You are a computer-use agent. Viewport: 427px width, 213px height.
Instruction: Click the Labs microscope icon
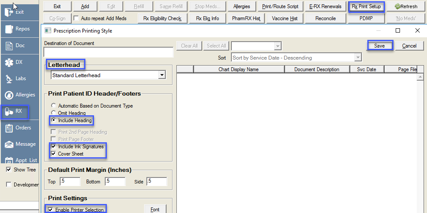pyautogui.click(x=9, y=78)
